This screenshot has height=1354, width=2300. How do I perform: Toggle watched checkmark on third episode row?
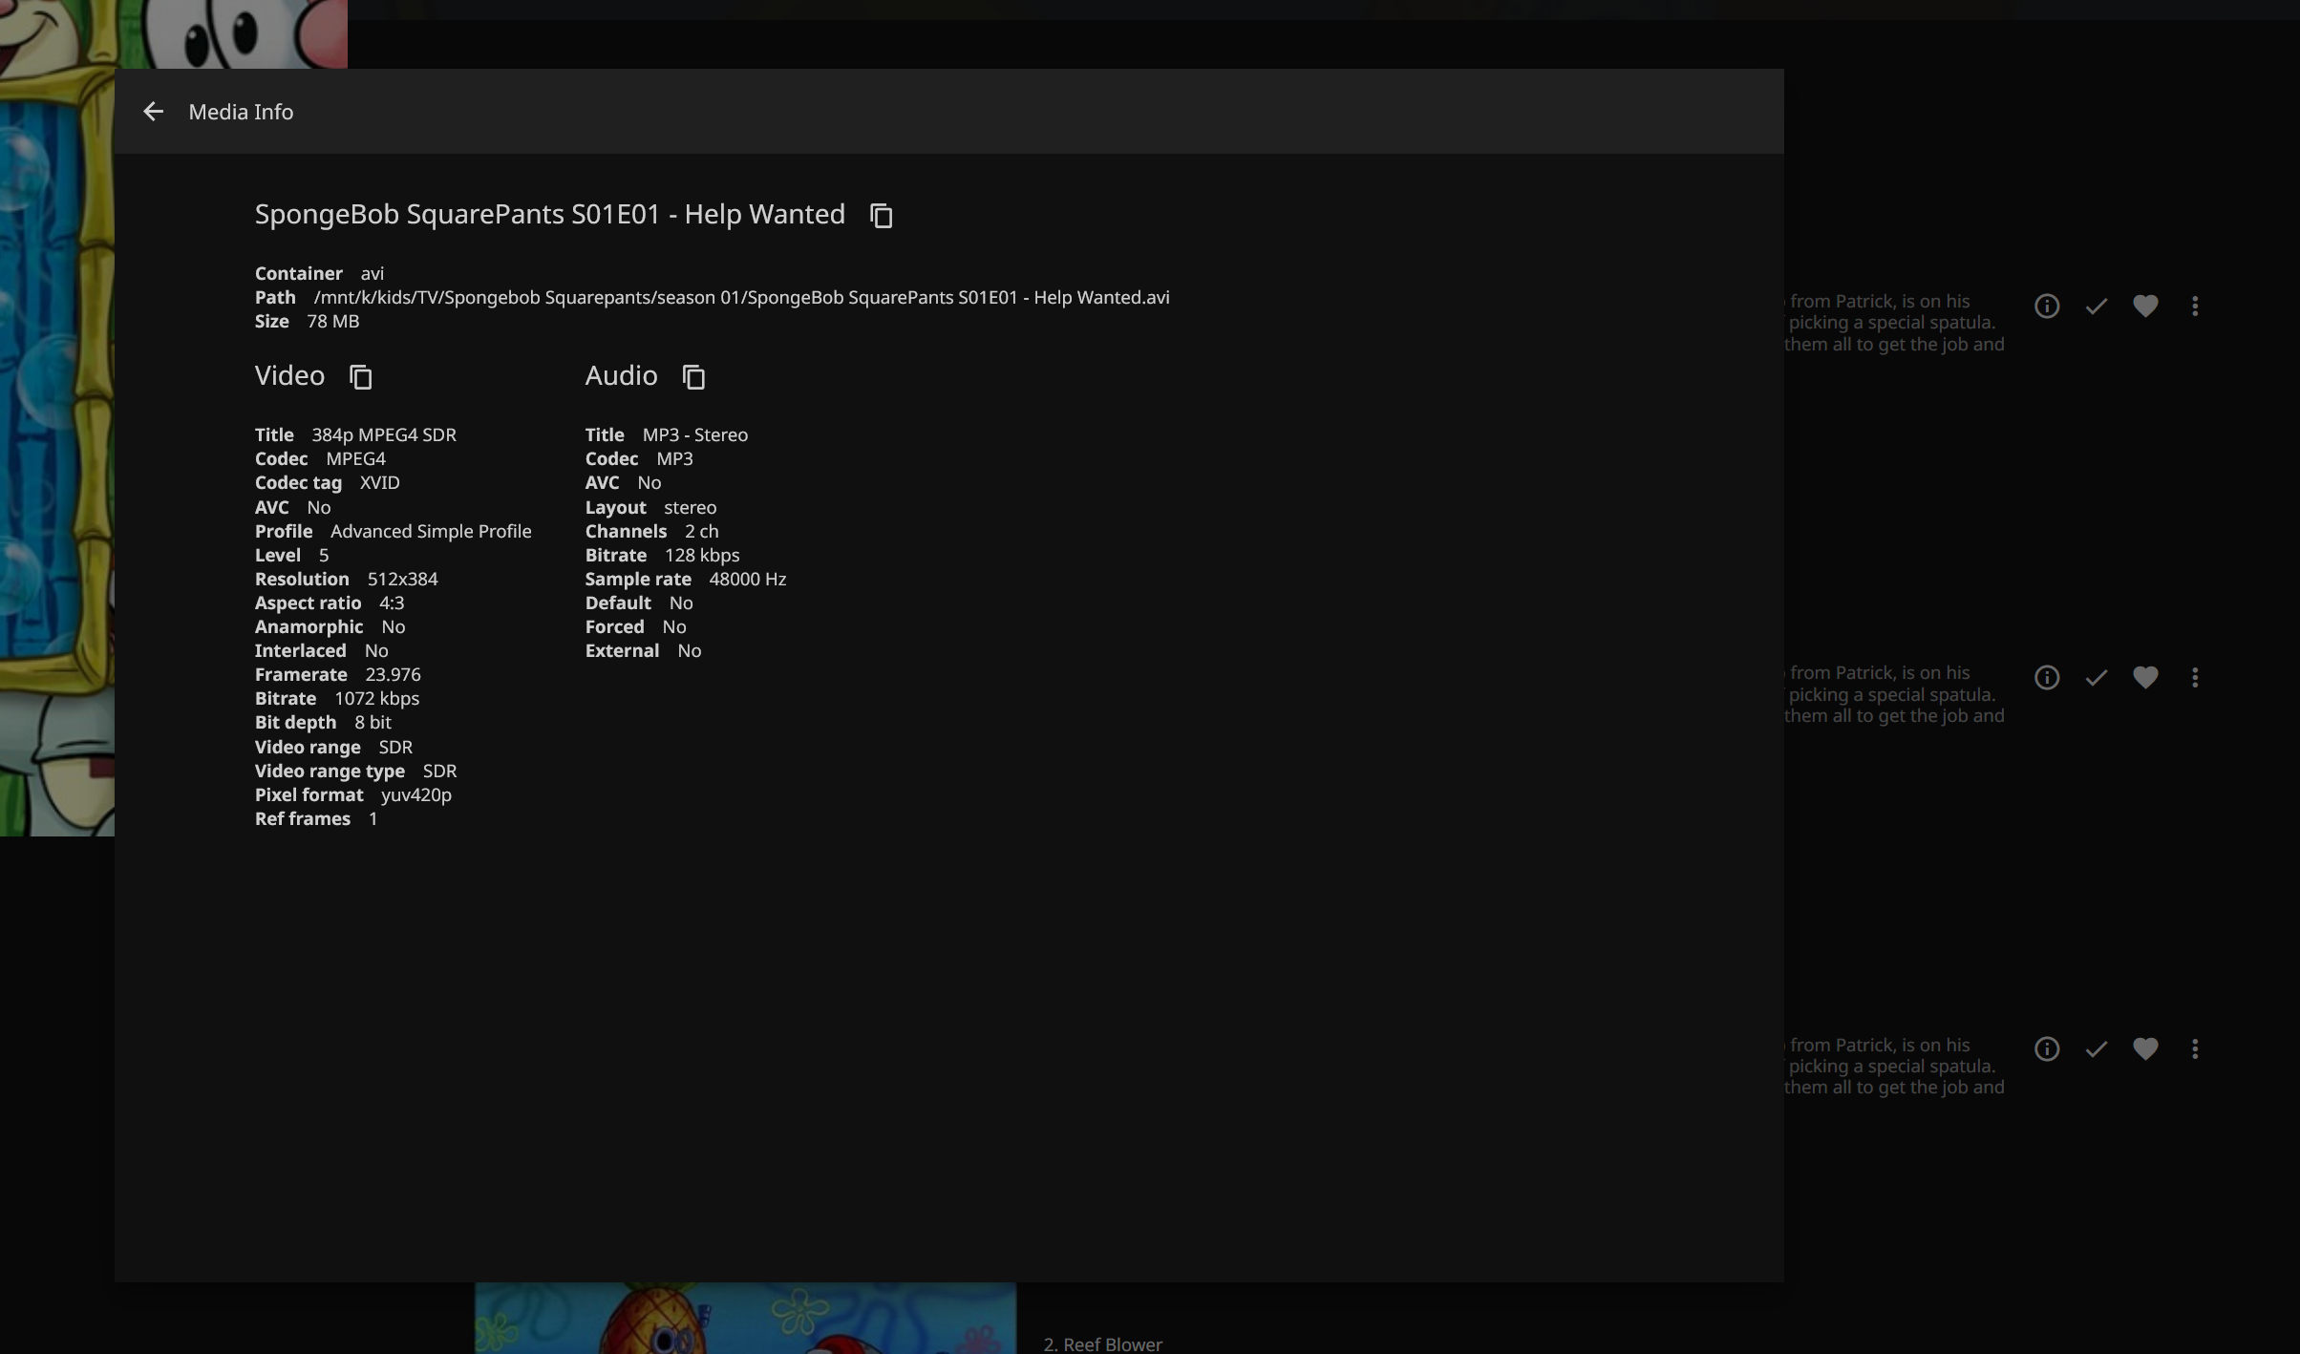(x=2096, y=1049)
